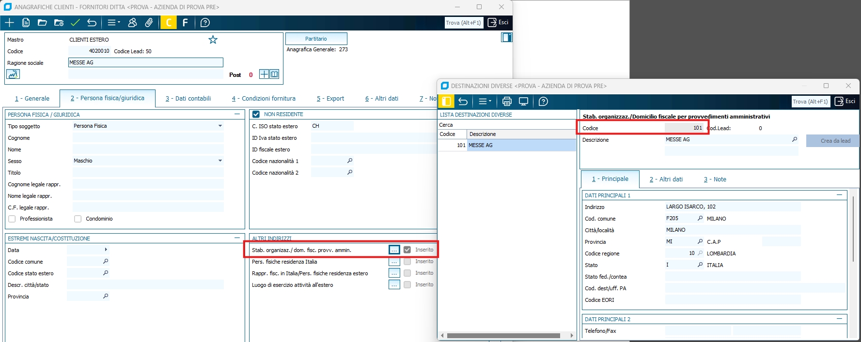861x342 pixels.
Task: Search Codice stato estero lookup icon
Action: pyautogui.click(x=106, y=273)
